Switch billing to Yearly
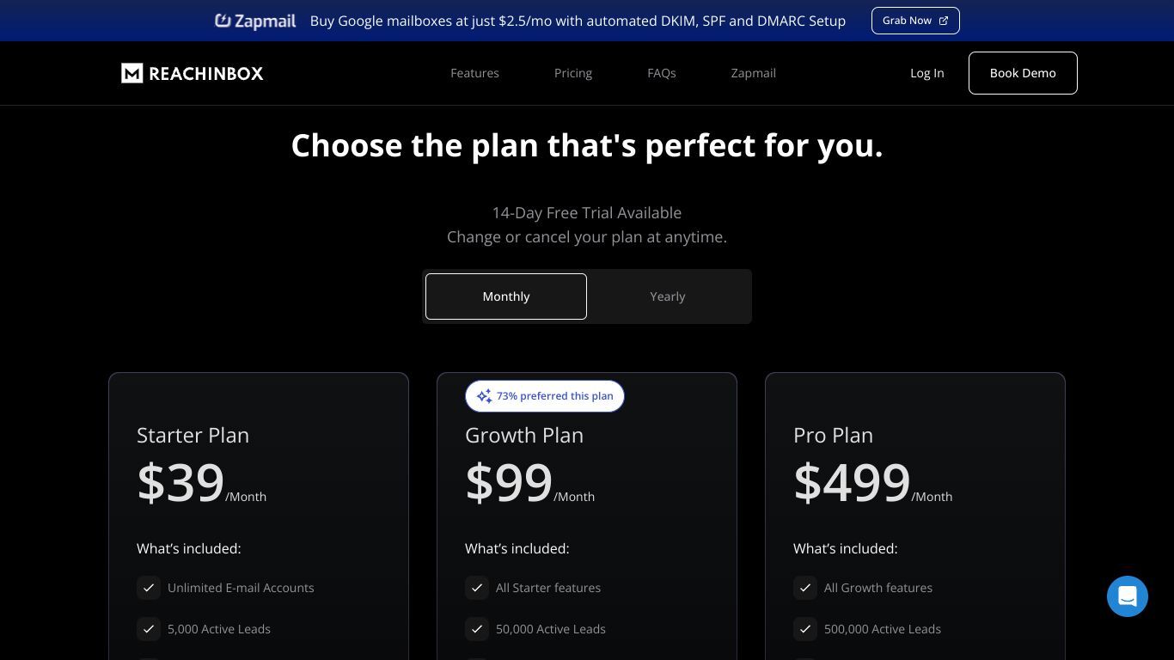The width and height of the screenshot is (1174, 660). point(668,296)
